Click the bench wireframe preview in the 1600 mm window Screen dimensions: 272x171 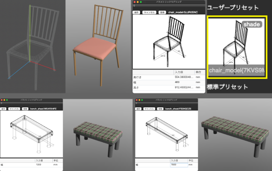166,134
